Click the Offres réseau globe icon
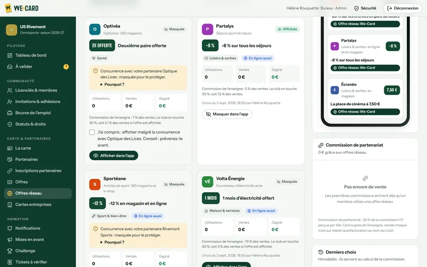 click(10, 193)
